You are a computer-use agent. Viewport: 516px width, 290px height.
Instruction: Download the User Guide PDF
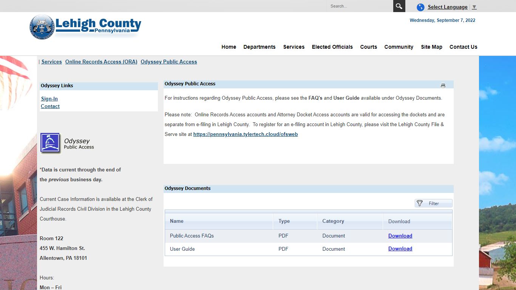tap(400, 248)
